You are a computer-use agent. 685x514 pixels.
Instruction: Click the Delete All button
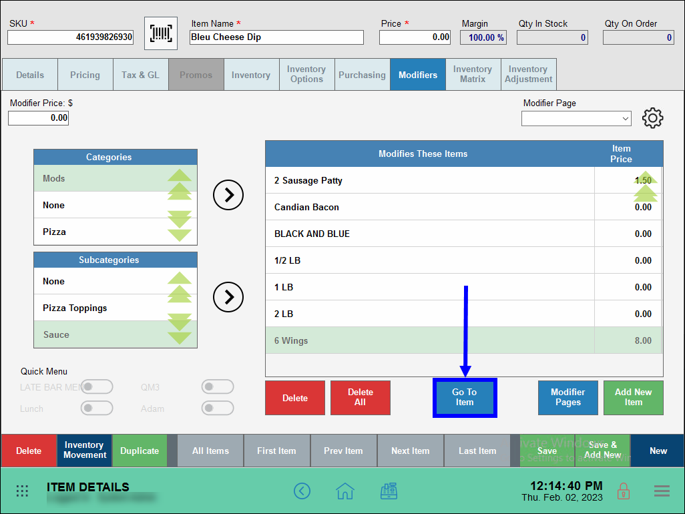click(x=361, y=398)
